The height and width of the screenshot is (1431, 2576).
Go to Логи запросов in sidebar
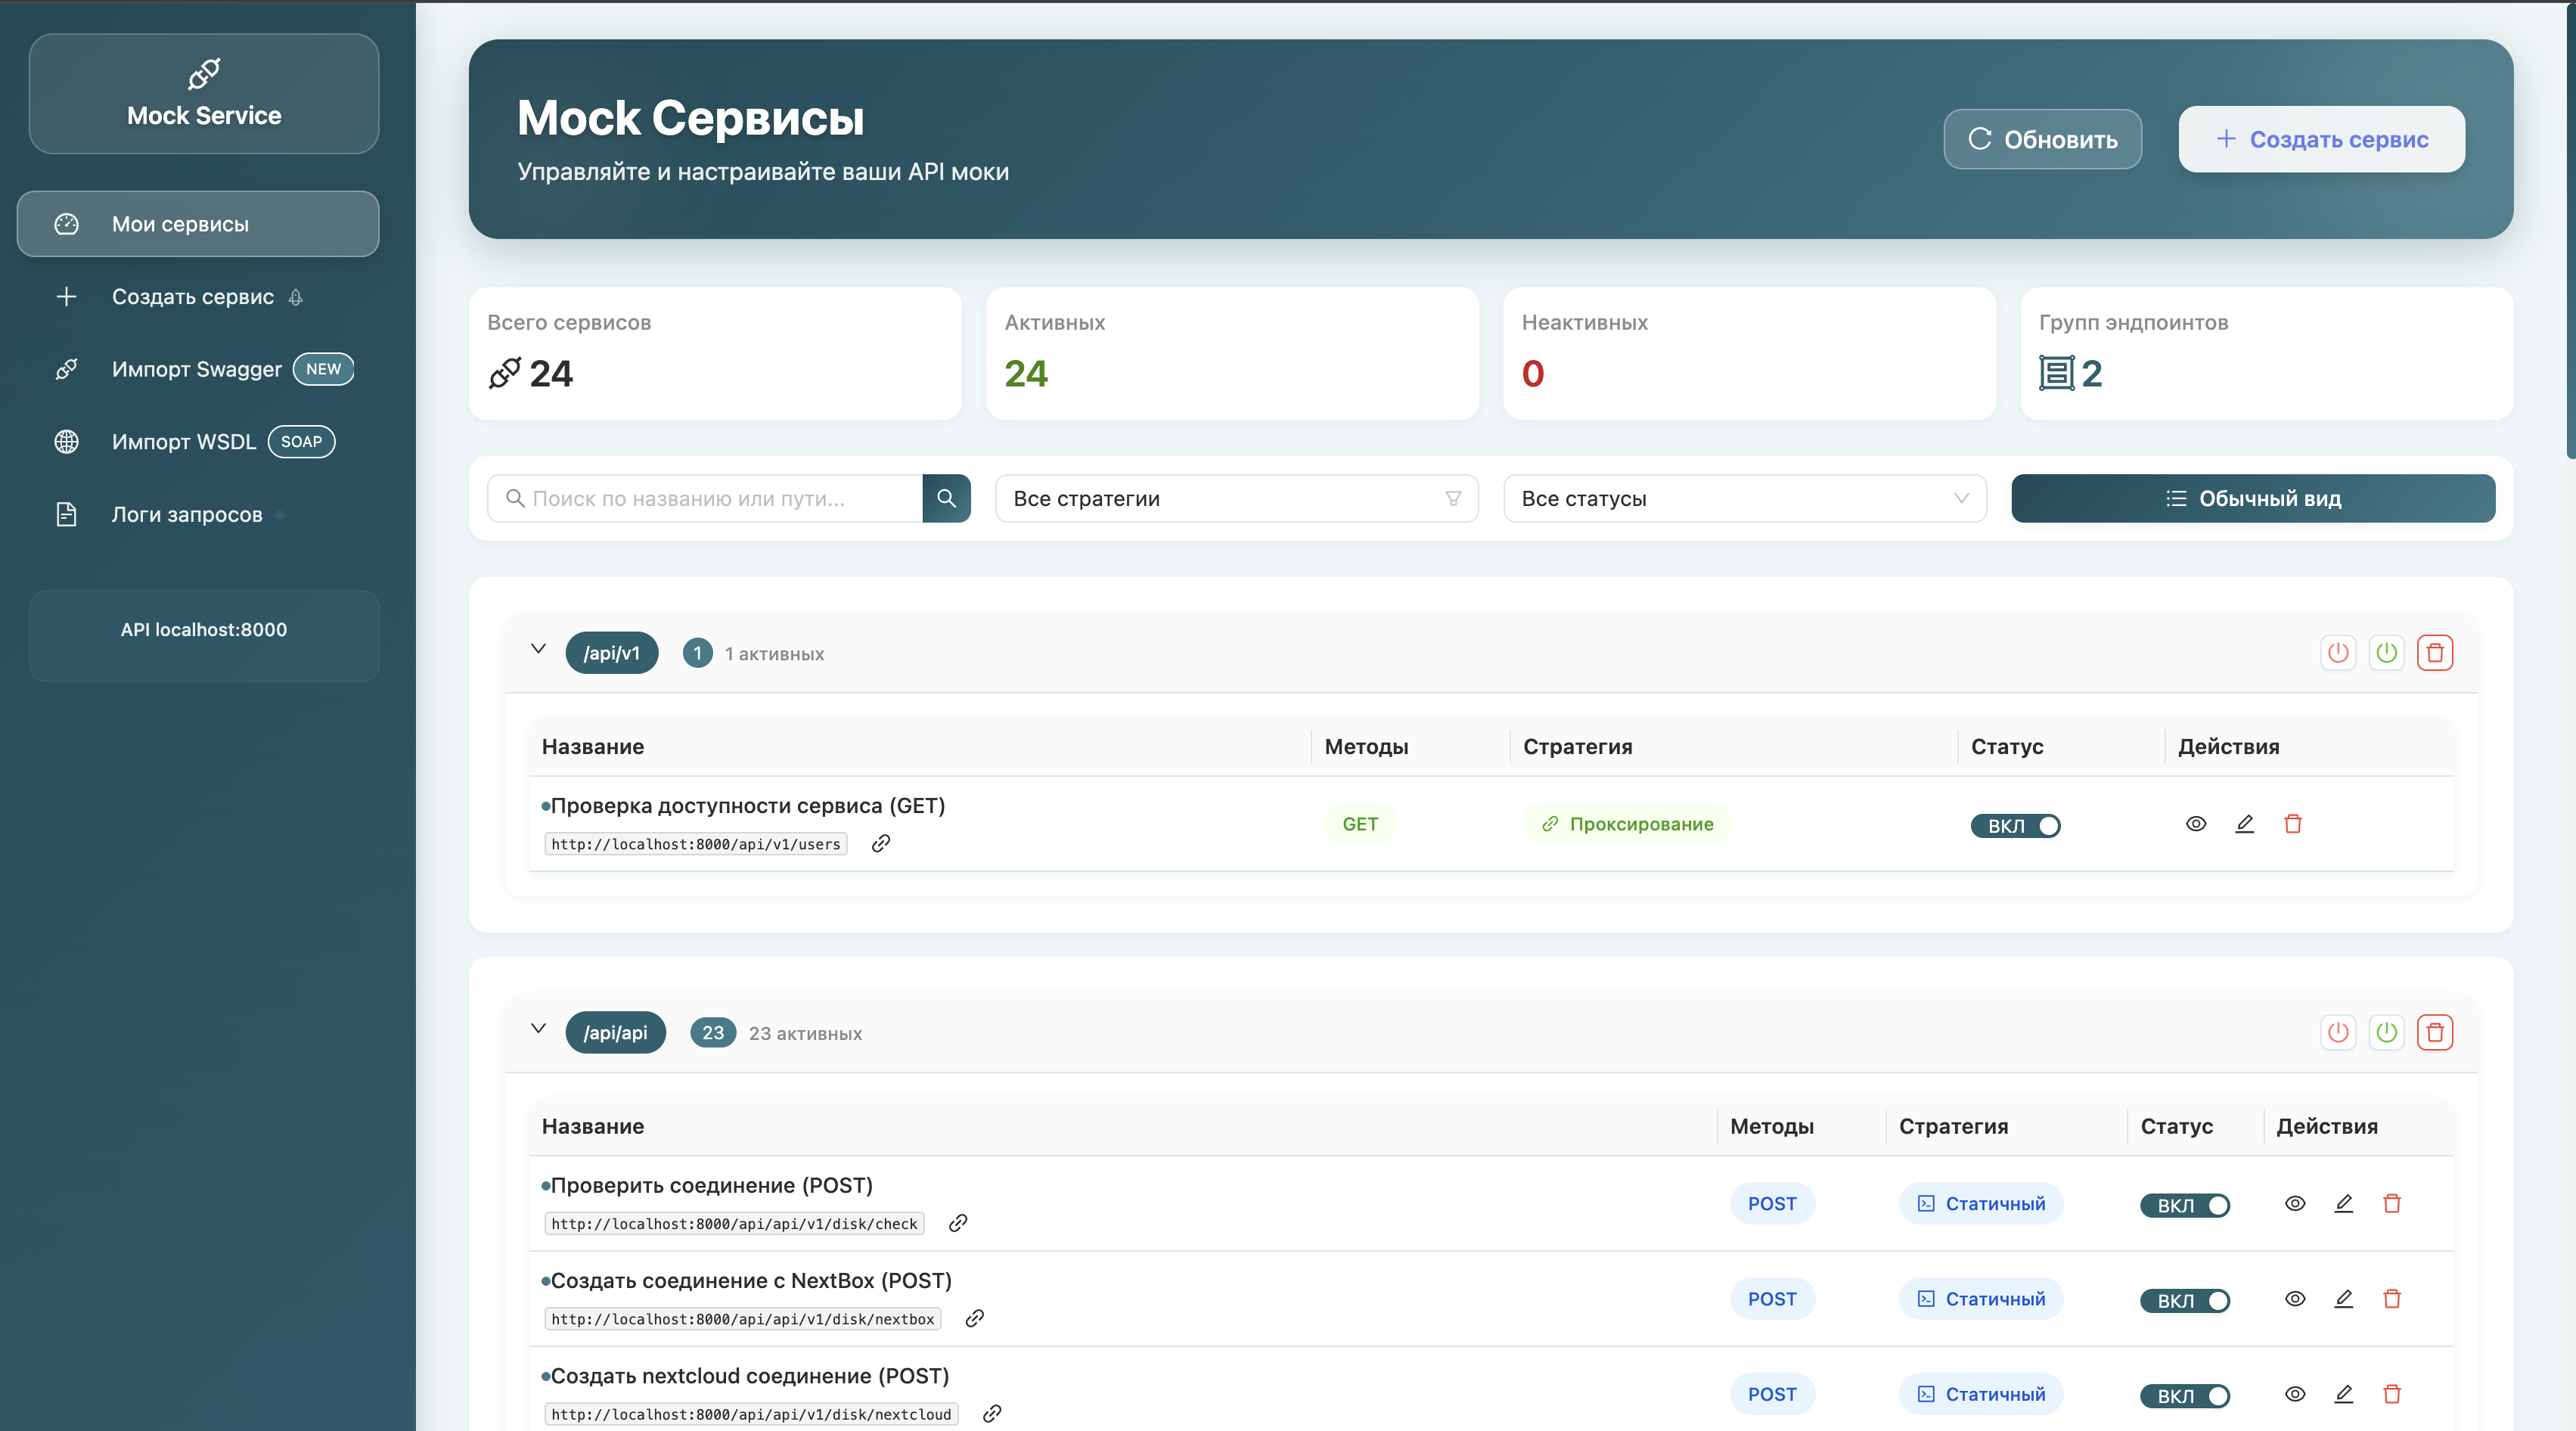tap(187, 514)
